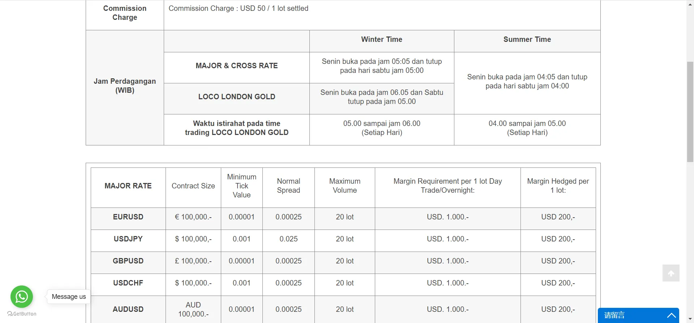Image resolution: width=694 pixels, height=323 pixels.
Task: Click EURUSD's 20 lot maximum volume
Action: tap(345, 217)
